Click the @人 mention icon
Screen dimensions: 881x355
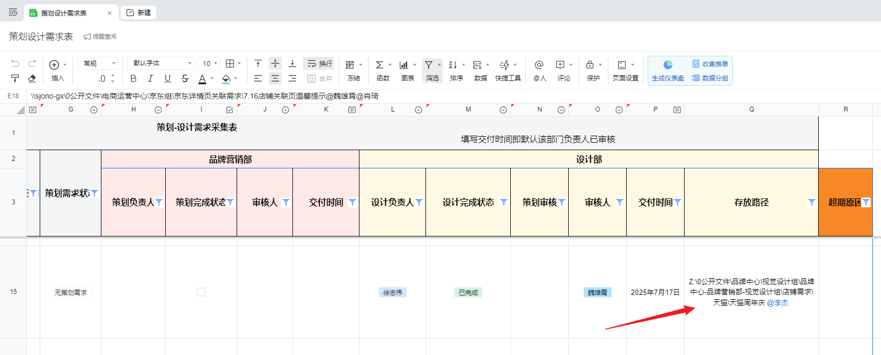(x=539, y=65)
